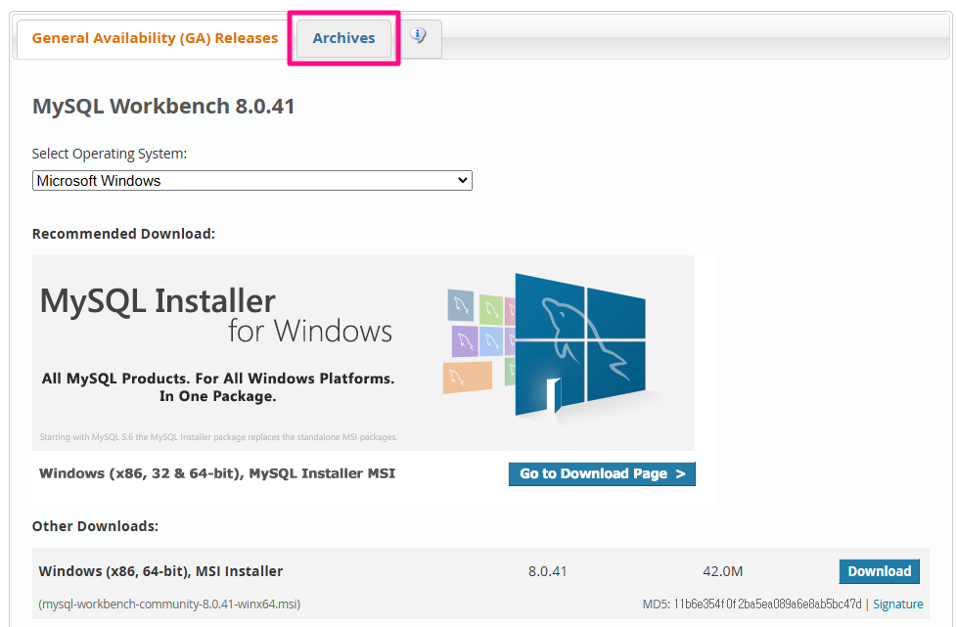The height and width of the screenshot is (627, 956).
Task: Click the Windows (x86, 64-bit), MSI Installer label
Action: (x=160, y=571)
